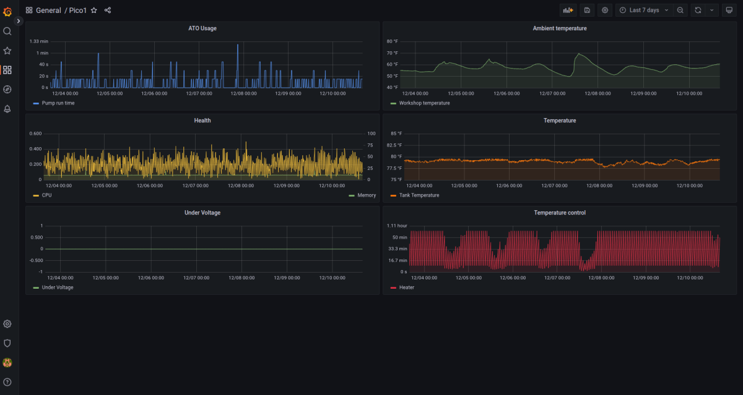Screen dimensions: 743x395
Task: Open the Grafana home logo
Action: [x=7, y=12]
